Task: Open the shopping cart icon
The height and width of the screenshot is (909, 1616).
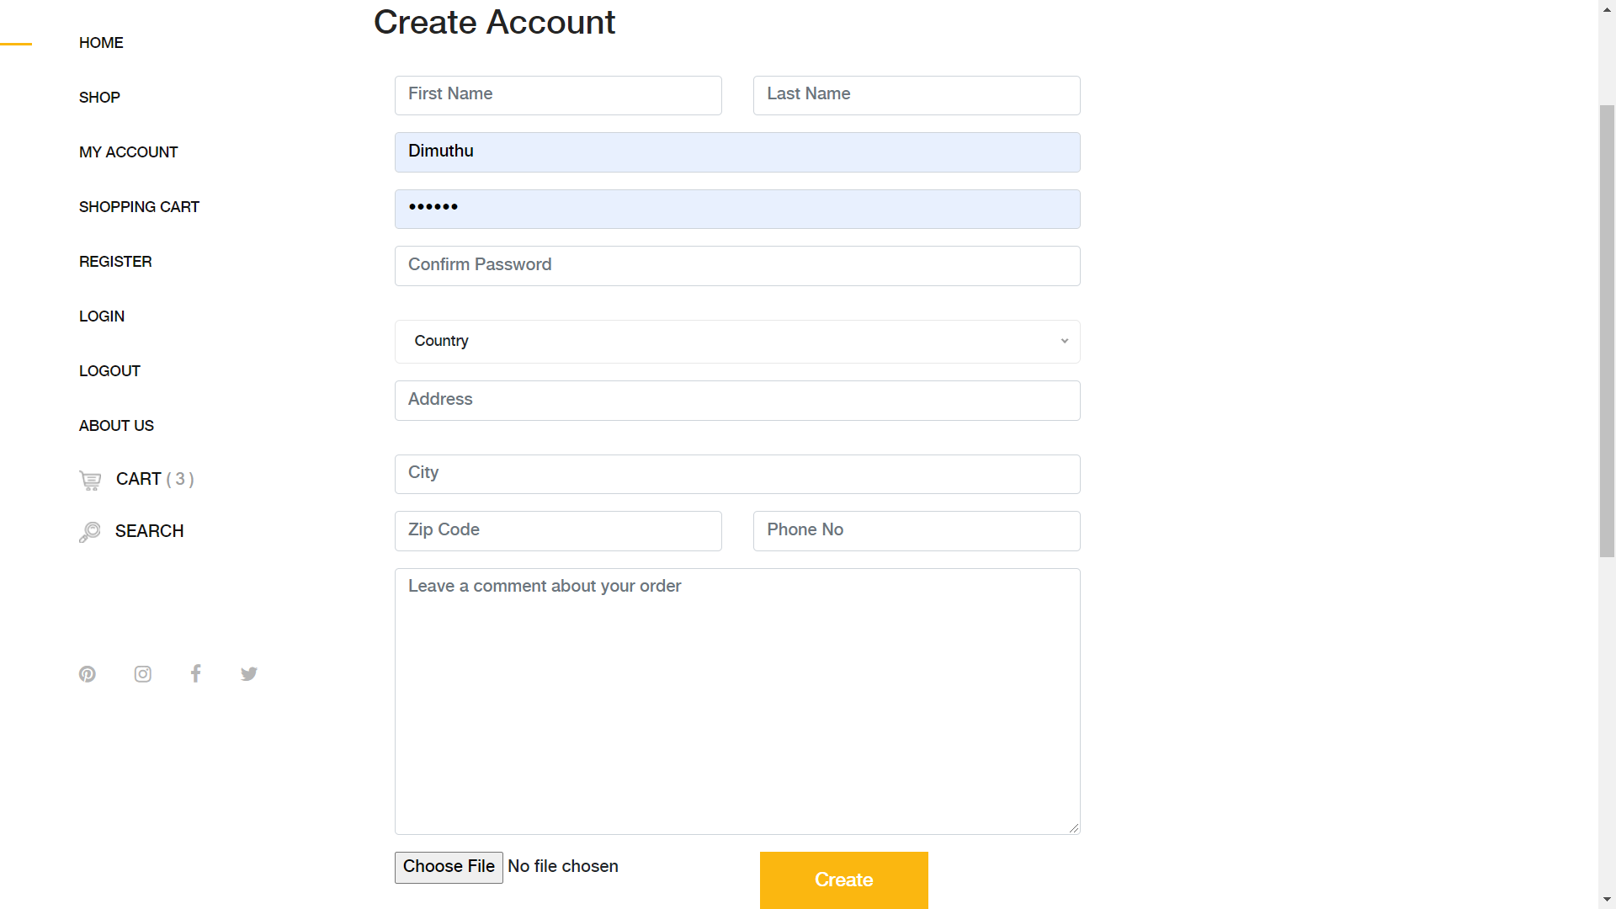Action: (x=89, y=479)
